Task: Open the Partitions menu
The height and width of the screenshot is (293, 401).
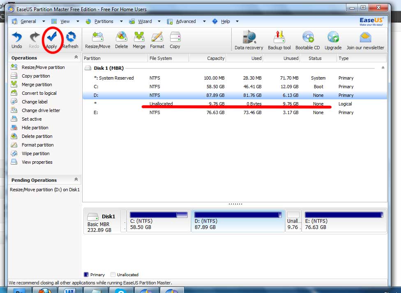Action: [x=99, y=21]
